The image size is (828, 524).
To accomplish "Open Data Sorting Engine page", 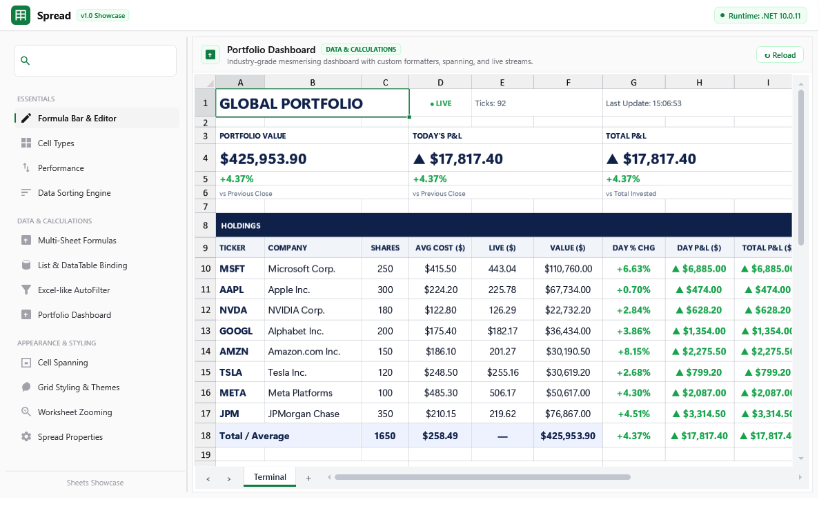I will (97, 193).
